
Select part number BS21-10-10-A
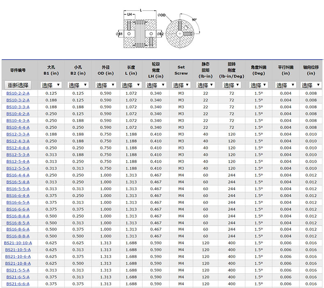[x=18, y=243]
